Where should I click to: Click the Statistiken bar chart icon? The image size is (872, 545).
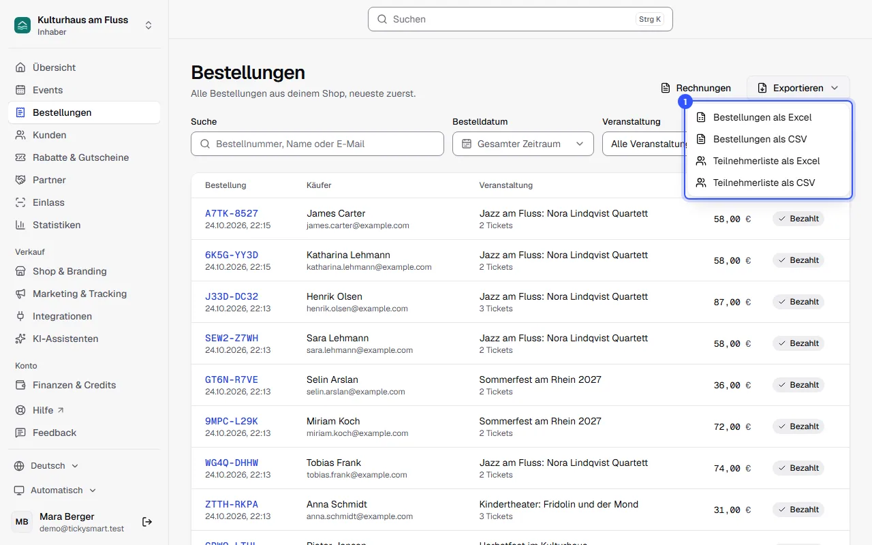point(20,225)
